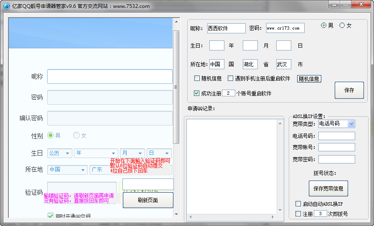Select the 男 radio button in the right panel
Viewport: 374px width, 226px height.
point(323,25)
